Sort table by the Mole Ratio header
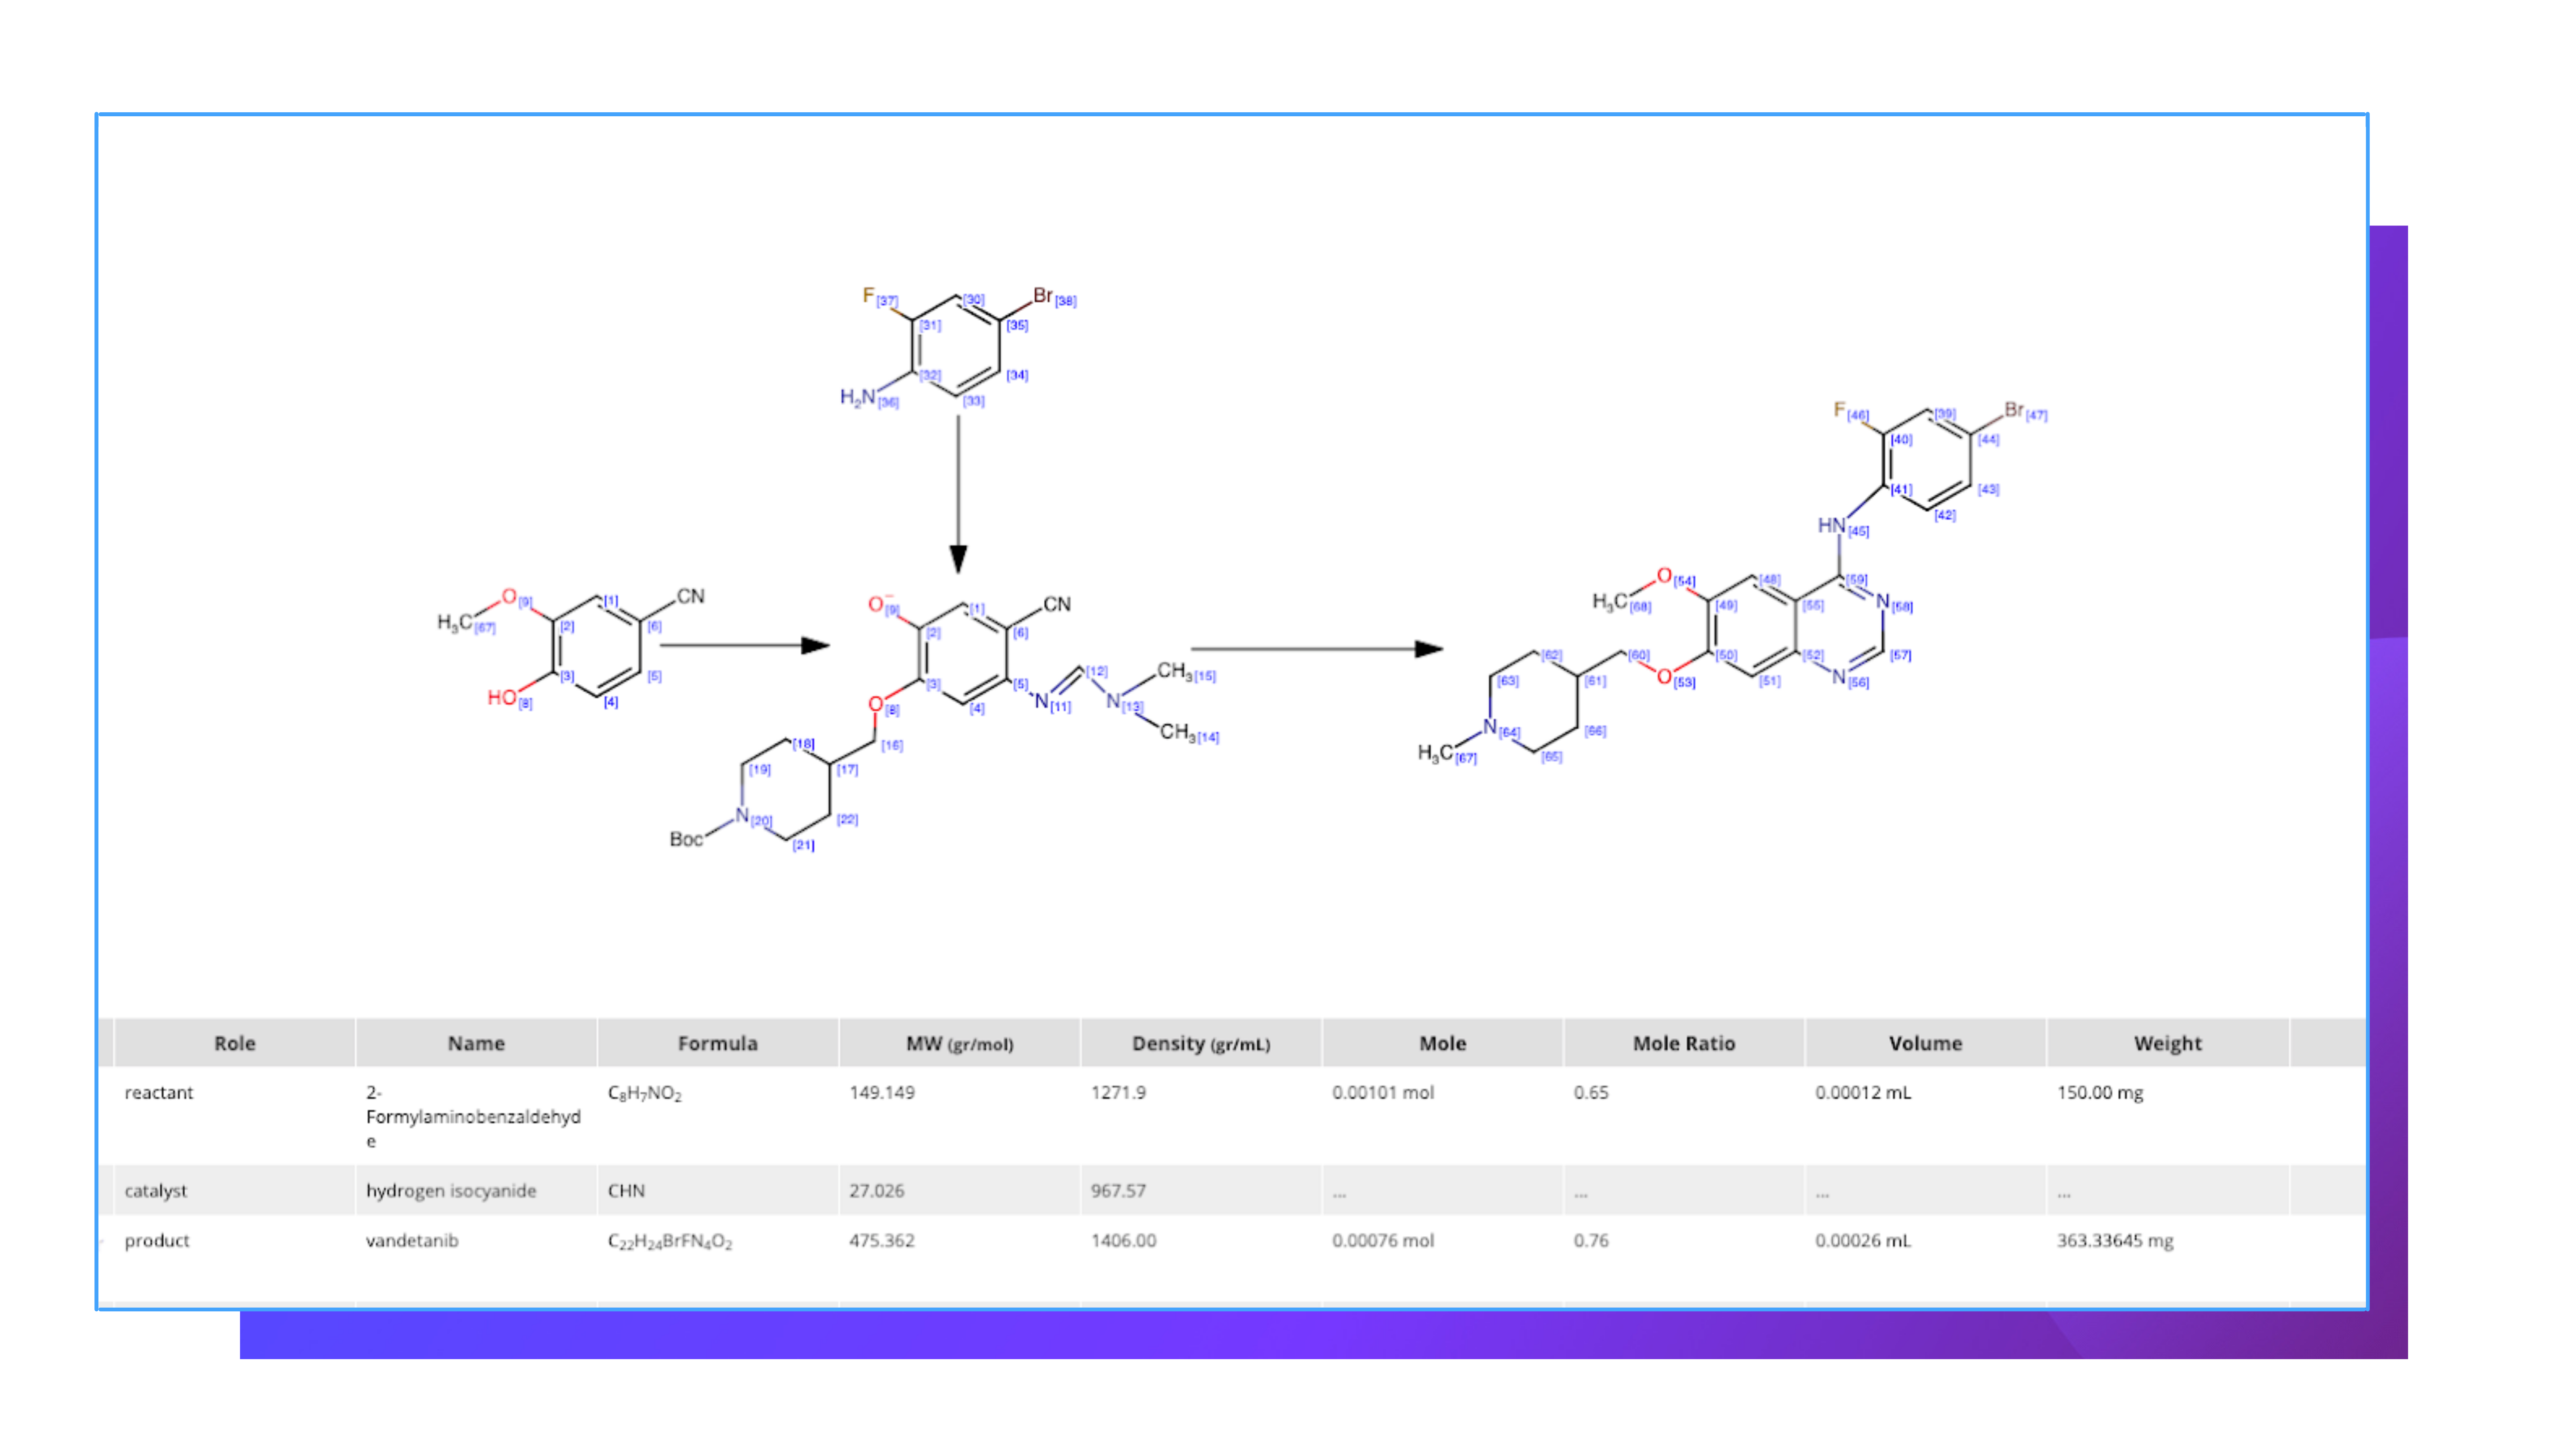The width and height of the screenshot is (2576, 1449). 1683,1043
